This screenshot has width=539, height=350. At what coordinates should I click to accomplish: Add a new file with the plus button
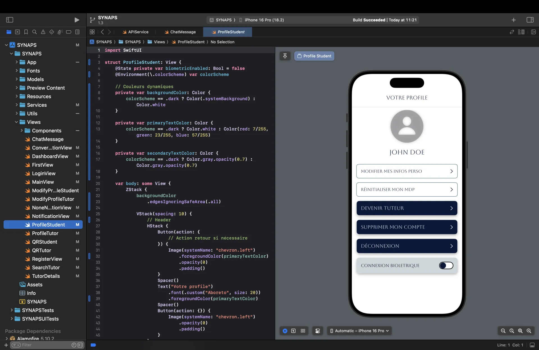(6, 345)
